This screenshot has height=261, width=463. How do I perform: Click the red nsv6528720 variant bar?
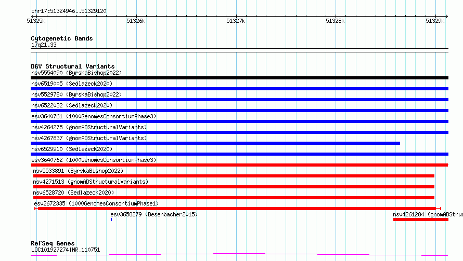(x=234, y=198)
